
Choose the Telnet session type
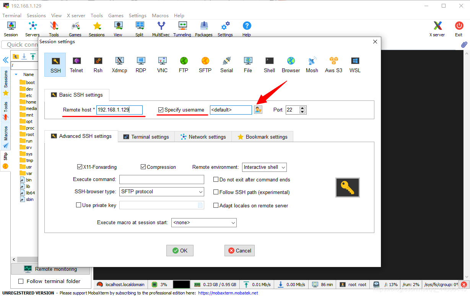tap(76, 65)
